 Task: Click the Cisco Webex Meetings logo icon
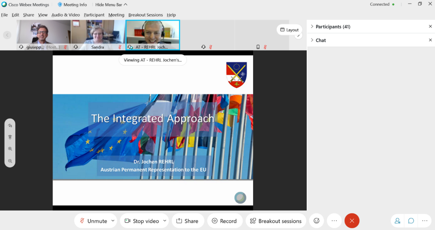pyautogui.click(x=4, y=5)
